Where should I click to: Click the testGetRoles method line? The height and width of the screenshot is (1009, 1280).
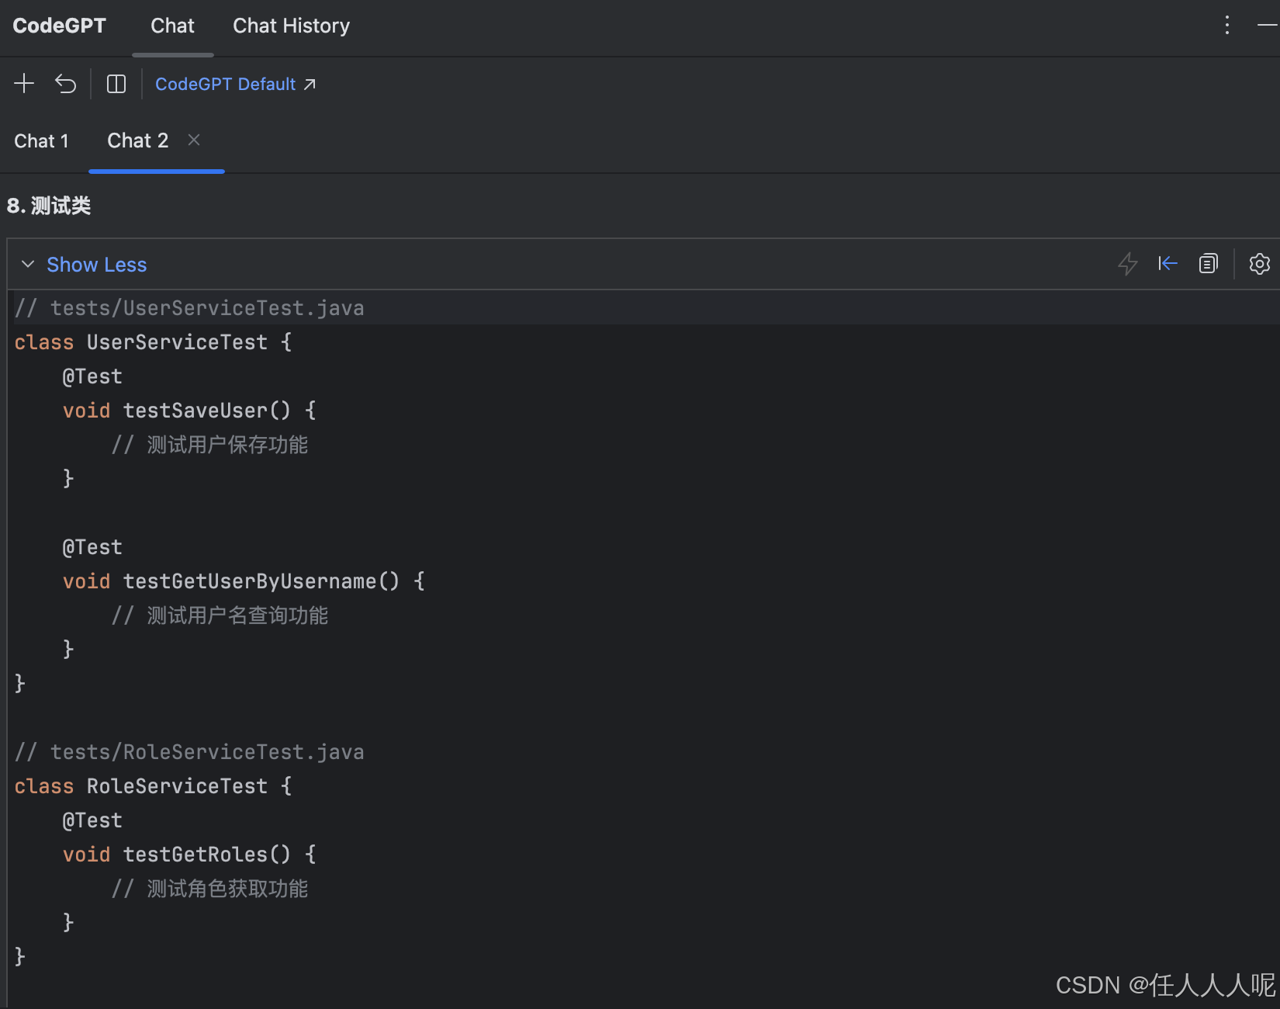click(189, 855)
